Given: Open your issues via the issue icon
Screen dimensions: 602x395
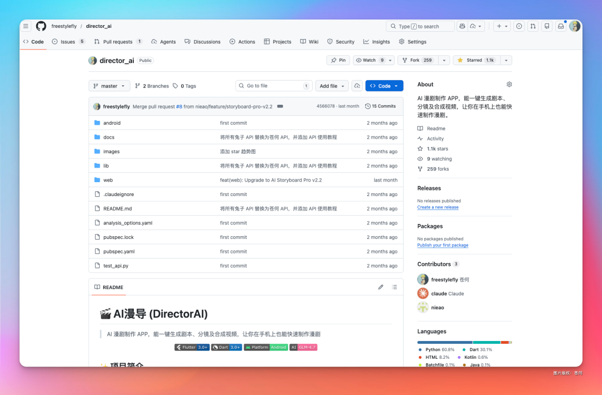Looking at the screenshot, I should [x=519, y=26].
